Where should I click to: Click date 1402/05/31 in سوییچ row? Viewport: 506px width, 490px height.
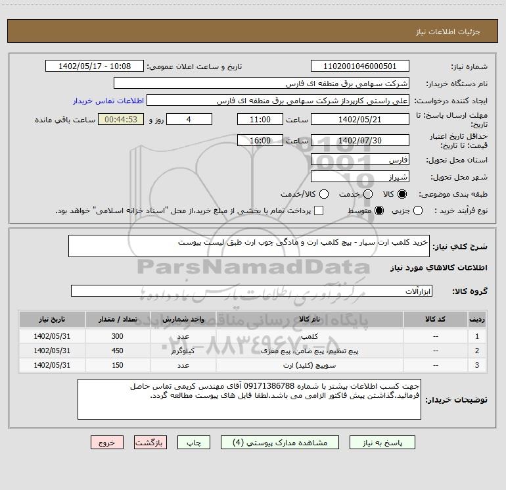(x=52, y=365)
